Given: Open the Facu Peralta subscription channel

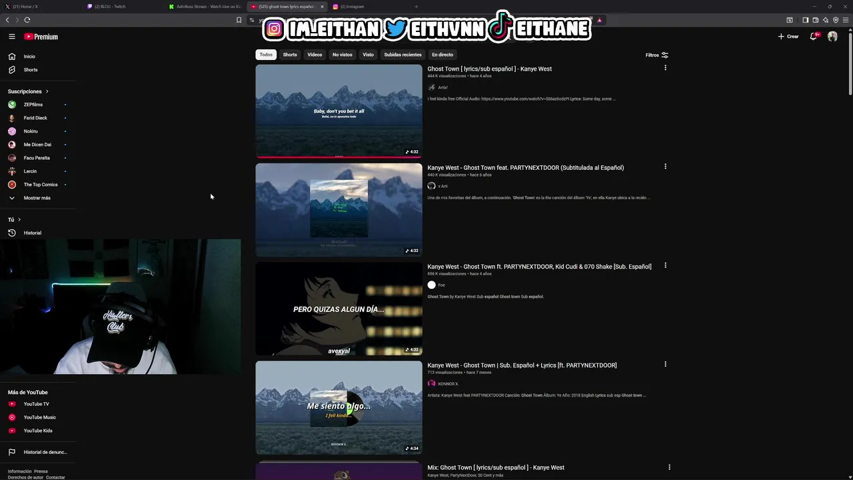Looking at the screenshot, I should point(37,158).
